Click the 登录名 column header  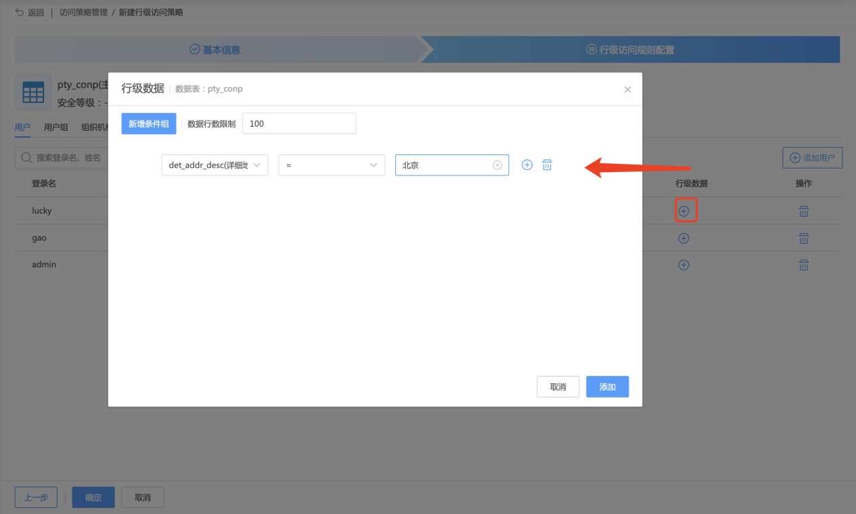pos(44,184)
